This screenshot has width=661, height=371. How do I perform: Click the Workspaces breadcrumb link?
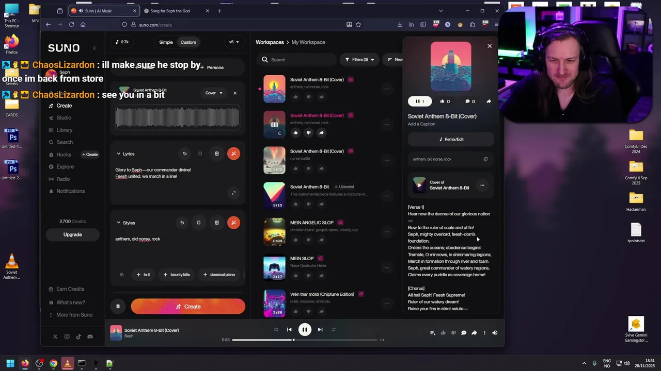(270, 42)
